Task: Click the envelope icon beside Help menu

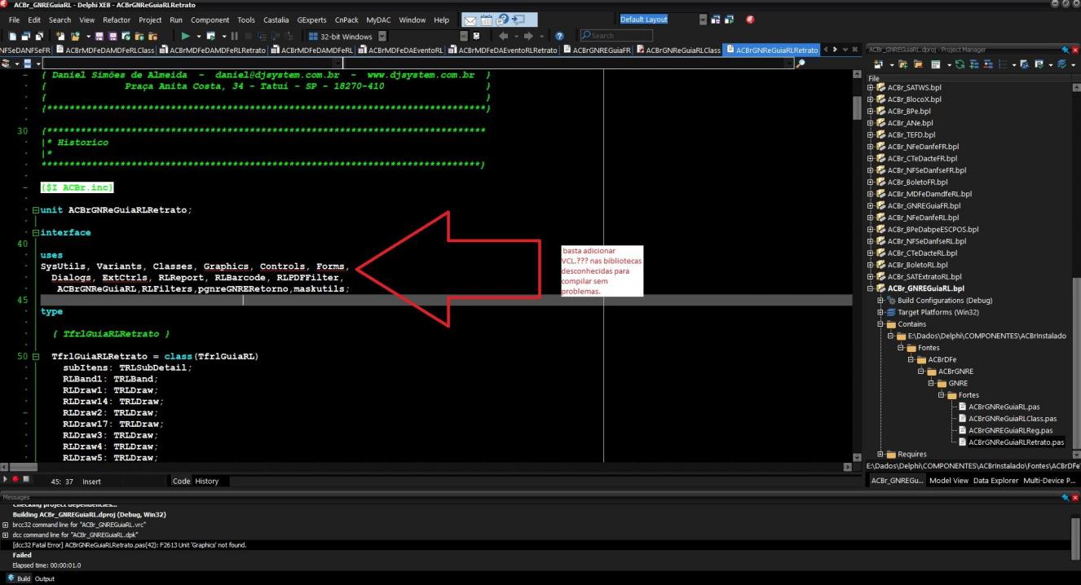Action: click(469, 20)
